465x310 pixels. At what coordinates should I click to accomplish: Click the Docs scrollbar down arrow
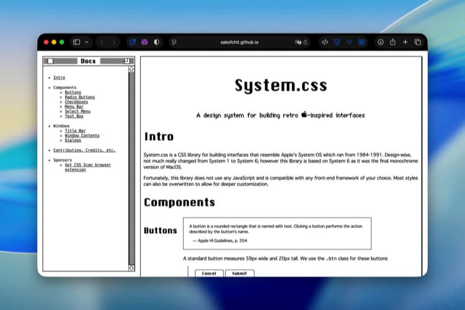coord(131,268)
